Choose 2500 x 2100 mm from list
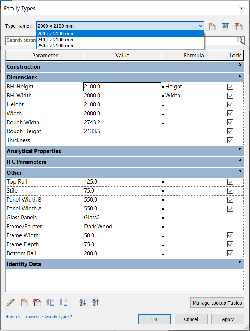This screenshot has height=331, width=250. click(x=55, y=46)
